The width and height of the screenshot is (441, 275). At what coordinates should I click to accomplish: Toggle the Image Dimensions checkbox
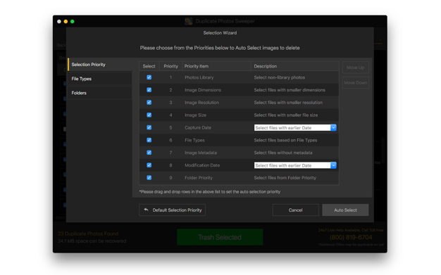point(149,90)
